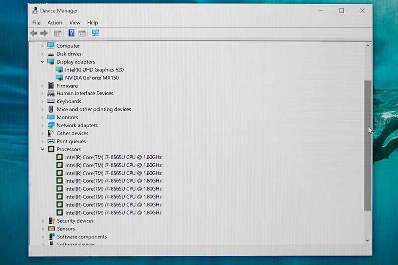Click the Show/Hide Action Pane toolbar icon
Screen dimensions: 398x265
tap(82, 33)
